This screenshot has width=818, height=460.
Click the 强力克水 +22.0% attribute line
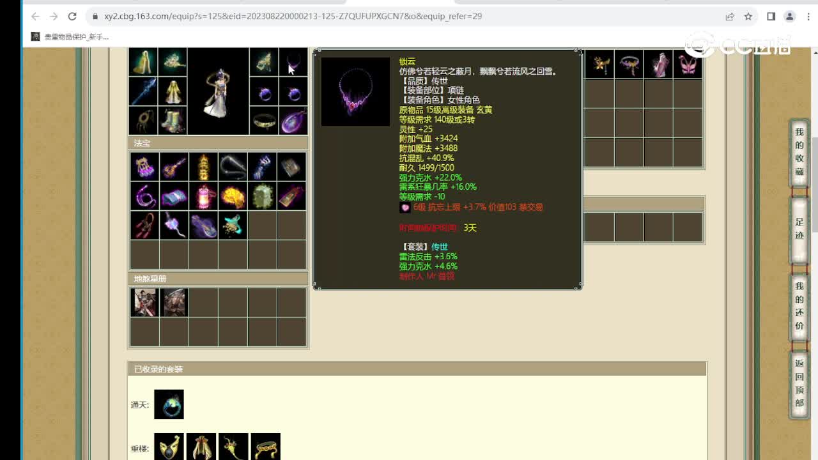coord(430,178)
